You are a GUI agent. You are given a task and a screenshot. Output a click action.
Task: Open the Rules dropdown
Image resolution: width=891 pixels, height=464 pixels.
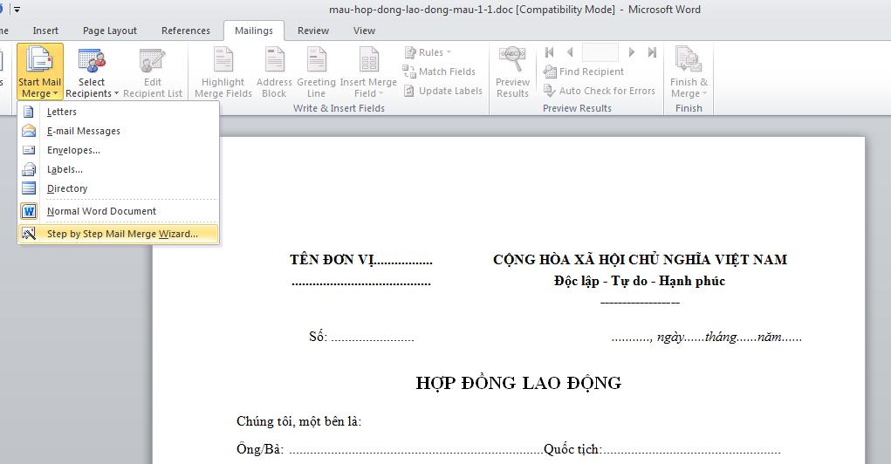pos(428,52)
